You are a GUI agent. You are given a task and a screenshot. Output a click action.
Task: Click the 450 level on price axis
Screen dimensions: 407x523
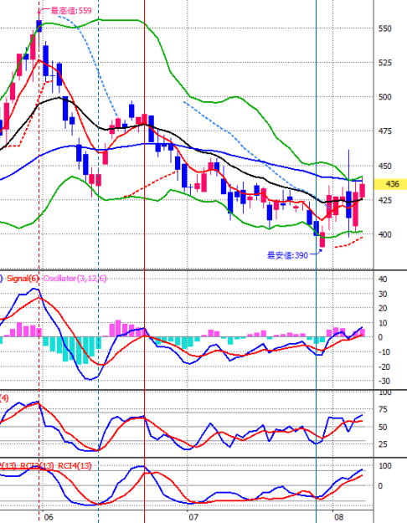tap(384, 166)
